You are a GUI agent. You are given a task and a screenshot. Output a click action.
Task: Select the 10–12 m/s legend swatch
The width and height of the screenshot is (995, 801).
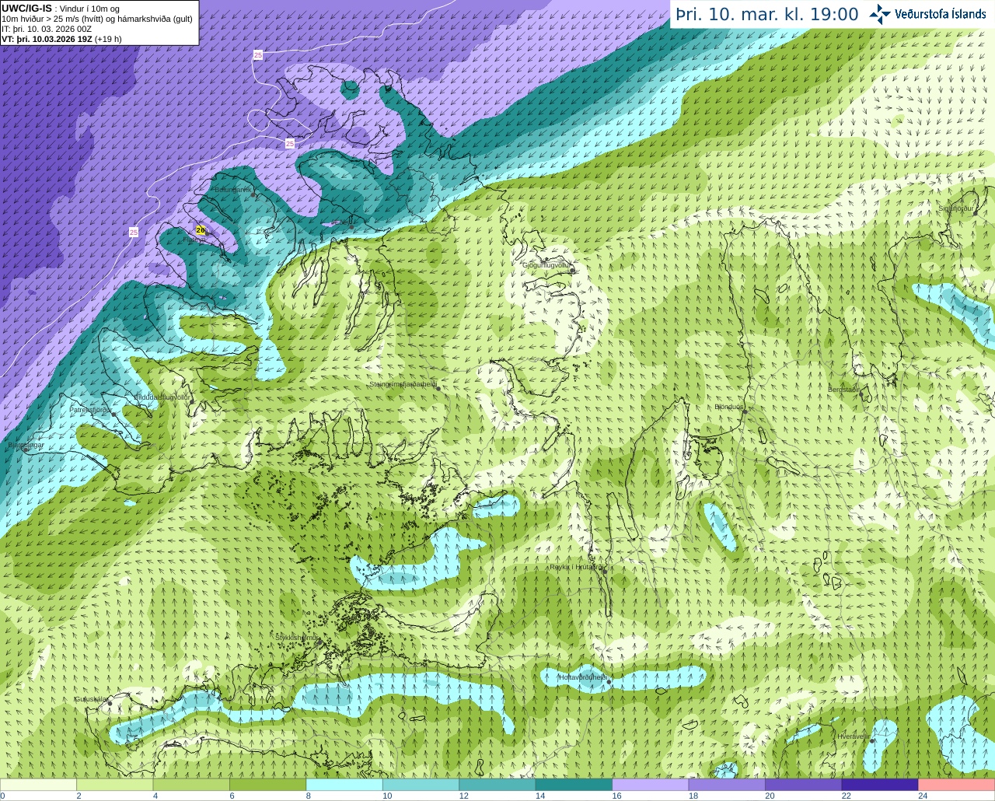click(421, 785)
